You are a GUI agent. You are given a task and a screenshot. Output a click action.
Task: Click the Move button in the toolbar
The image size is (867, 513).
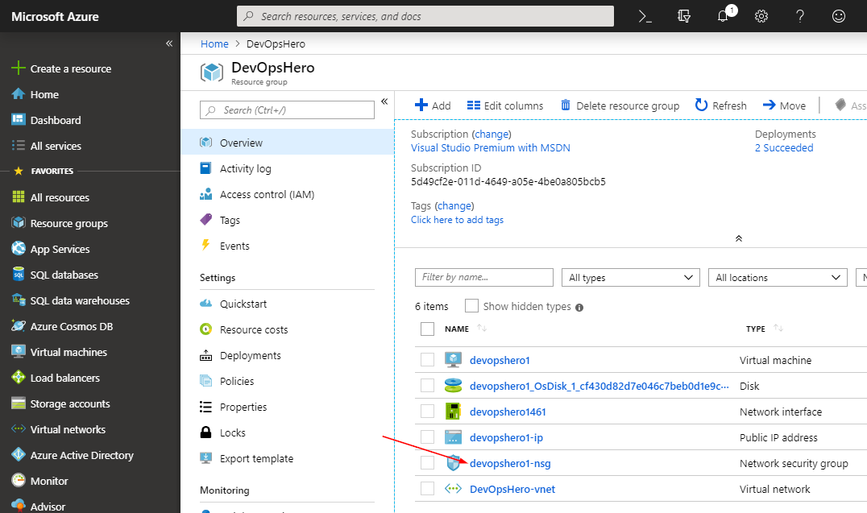784,105
